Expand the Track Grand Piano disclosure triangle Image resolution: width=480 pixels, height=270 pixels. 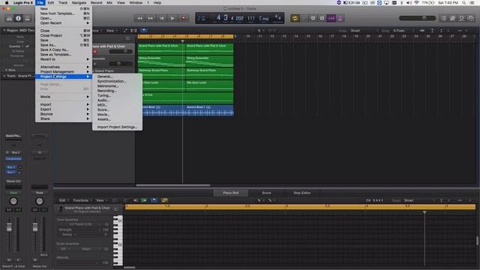point(4,76)
